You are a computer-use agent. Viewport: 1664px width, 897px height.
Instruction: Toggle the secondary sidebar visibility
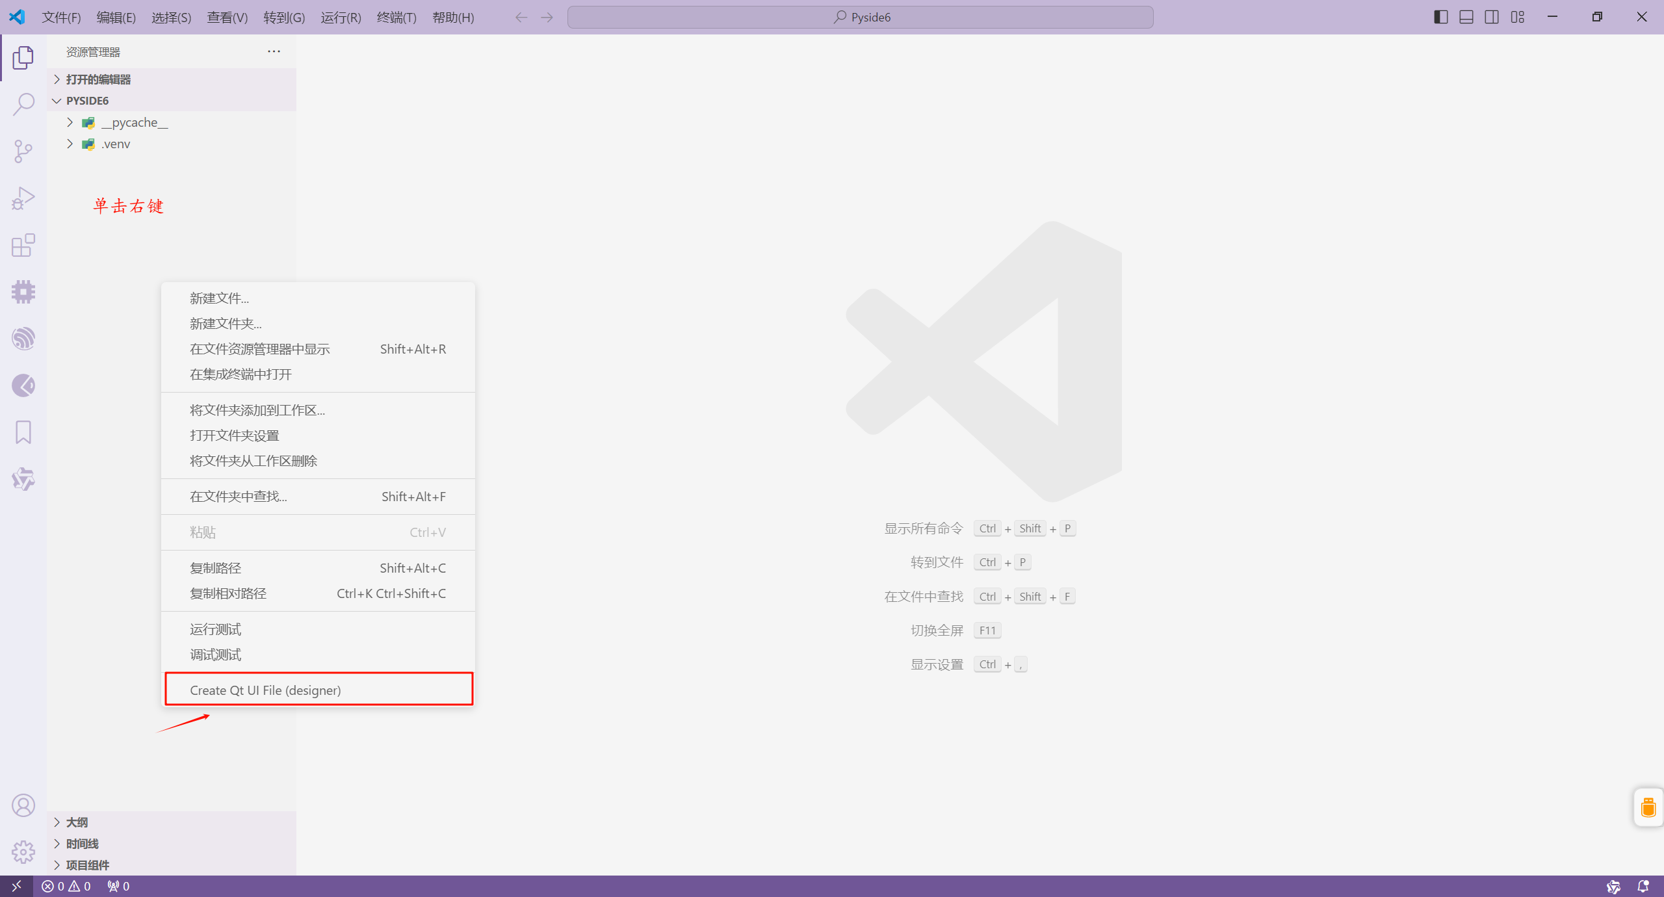[1492, 17]
